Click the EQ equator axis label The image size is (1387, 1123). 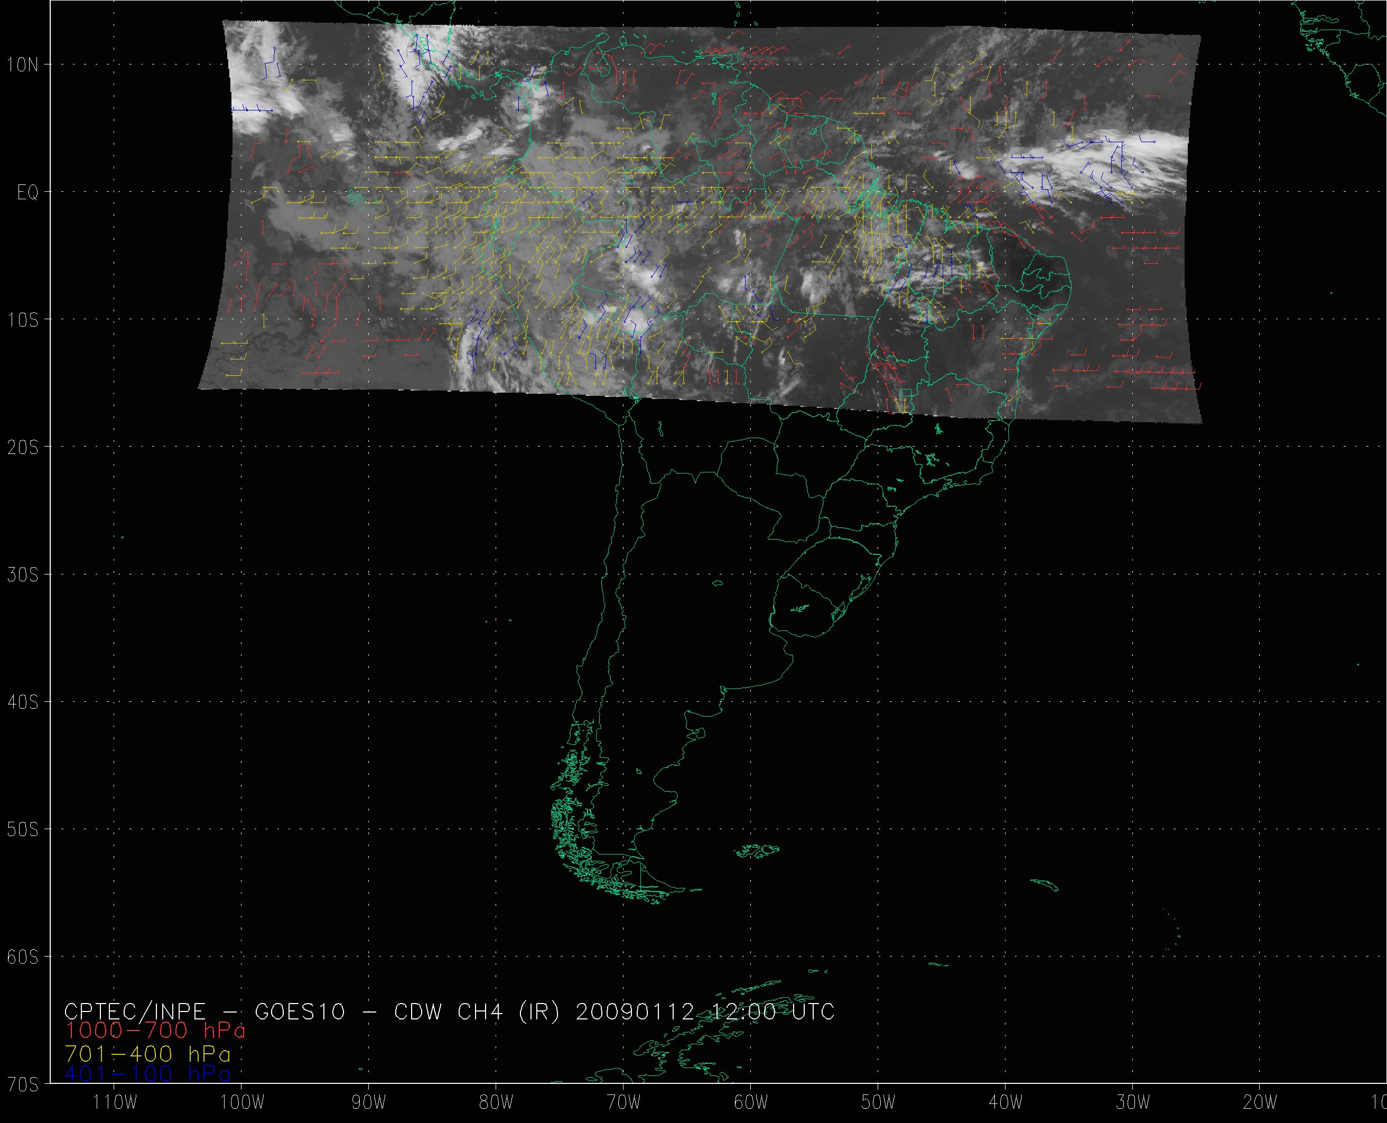tap(27, 193)
